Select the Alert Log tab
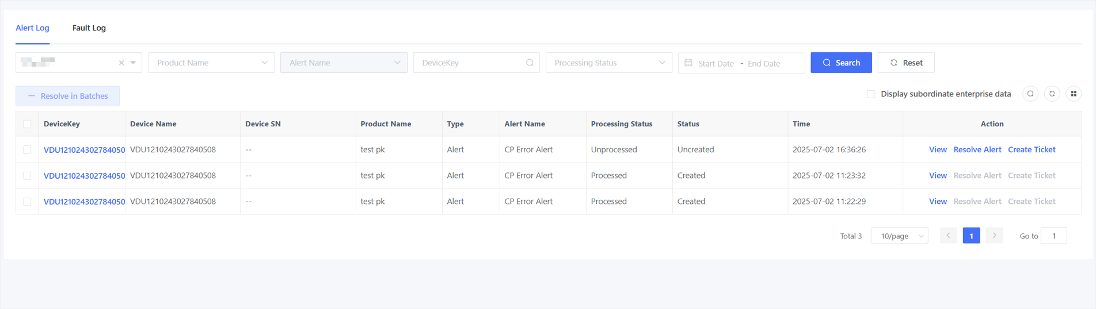This screenshot has width=1096, height=309. point(32,28)
